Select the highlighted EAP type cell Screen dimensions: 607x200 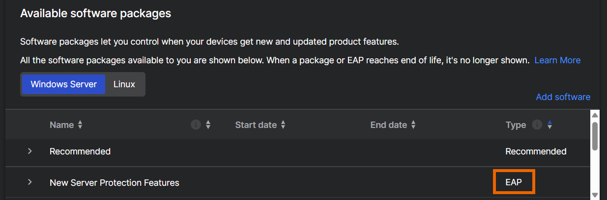click(514, 183)
